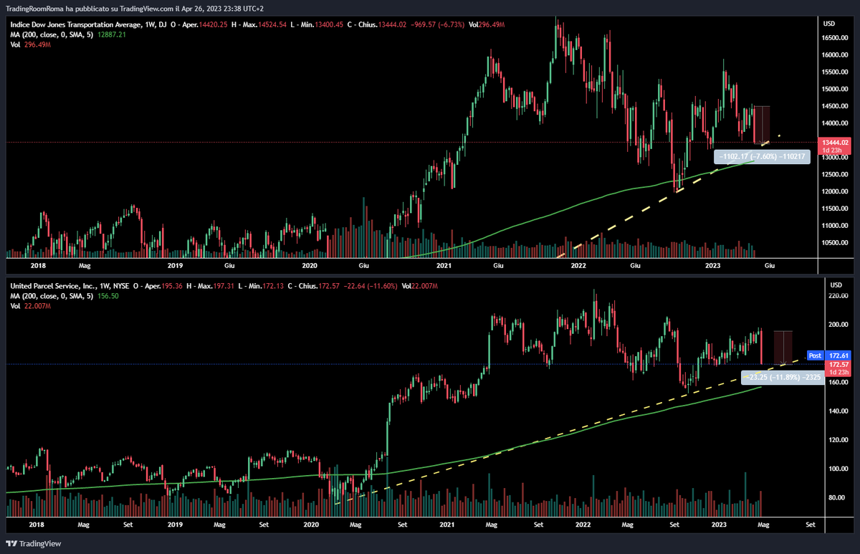Click the green MA value 156.50
The image size is (860, 554).
click(107, 296)
